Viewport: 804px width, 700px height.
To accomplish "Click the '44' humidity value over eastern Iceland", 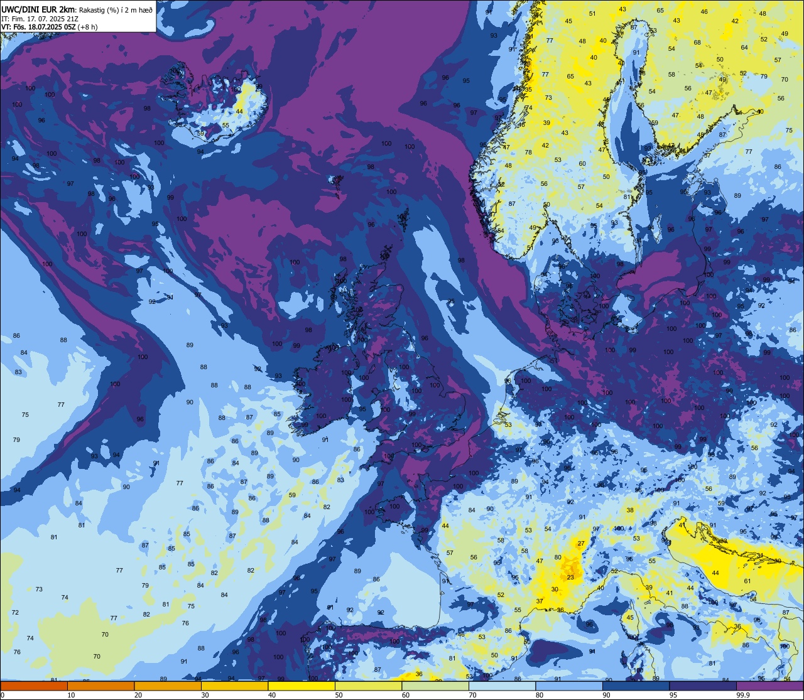I will click(239, 112).
